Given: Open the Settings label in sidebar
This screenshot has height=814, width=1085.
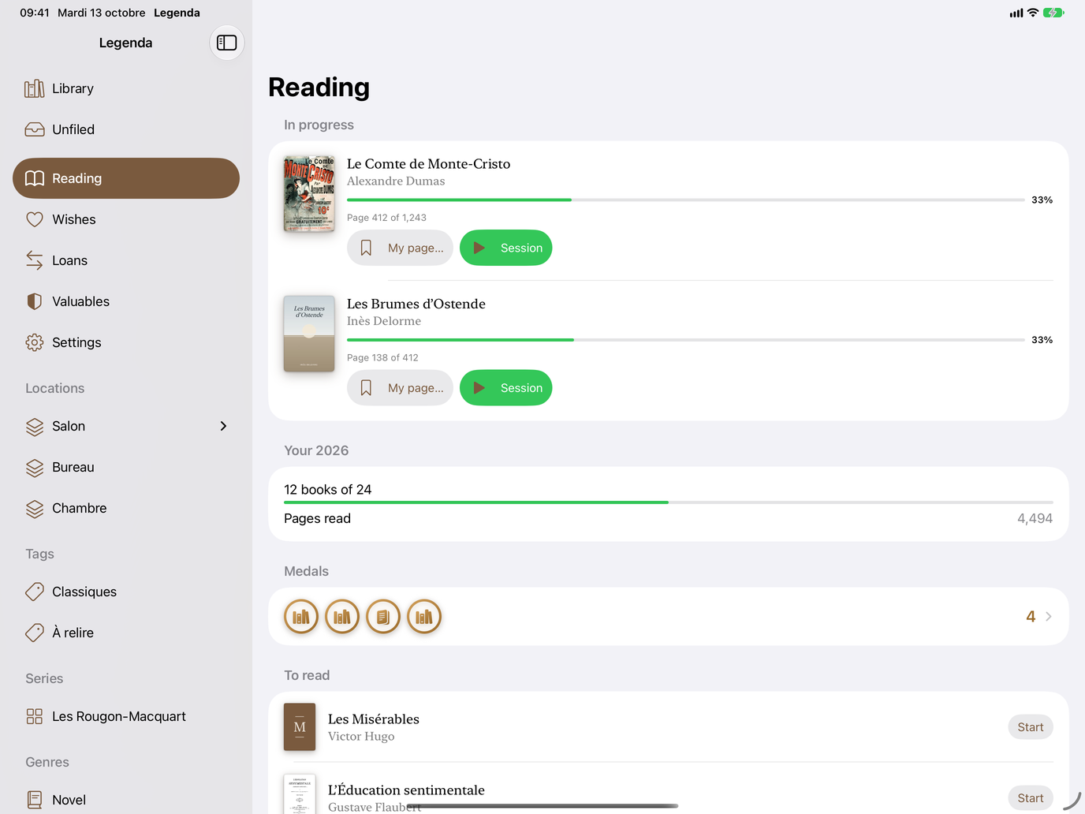Looking at the screenshot, I should (x=76, y=342).
